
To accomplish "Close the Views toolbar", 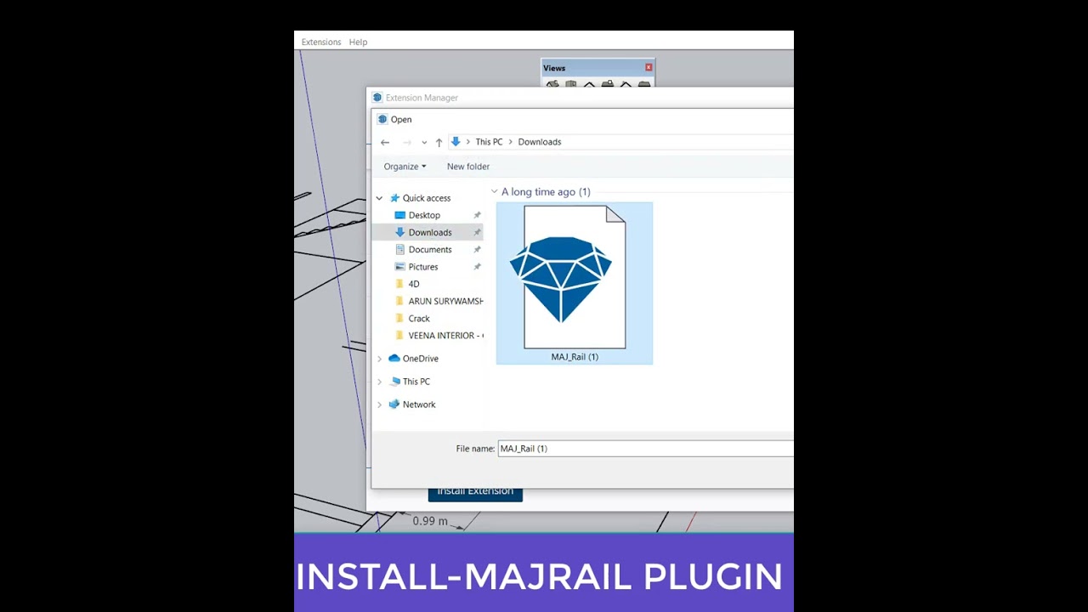I will pyautogui.click(x=649, y=67).
